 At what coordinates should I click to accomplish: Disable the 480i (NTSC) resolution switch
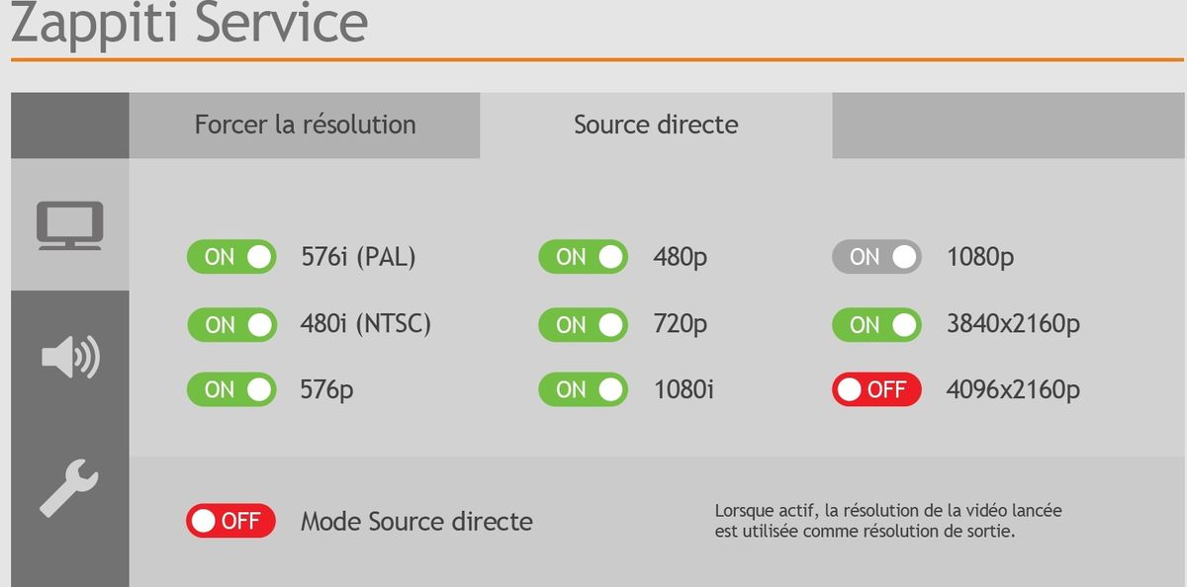coord(231,324)
